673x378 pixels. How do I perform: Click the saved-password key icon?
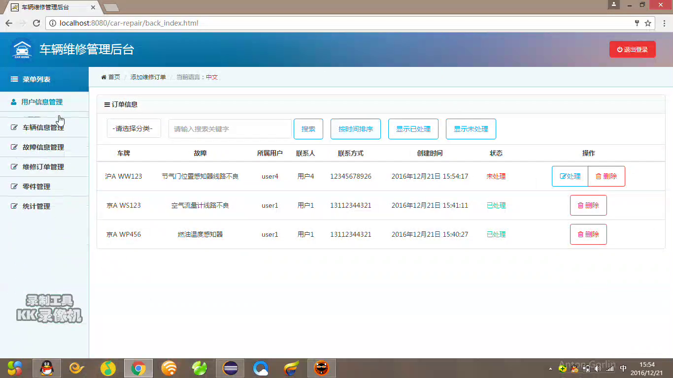tap(637, 23)
